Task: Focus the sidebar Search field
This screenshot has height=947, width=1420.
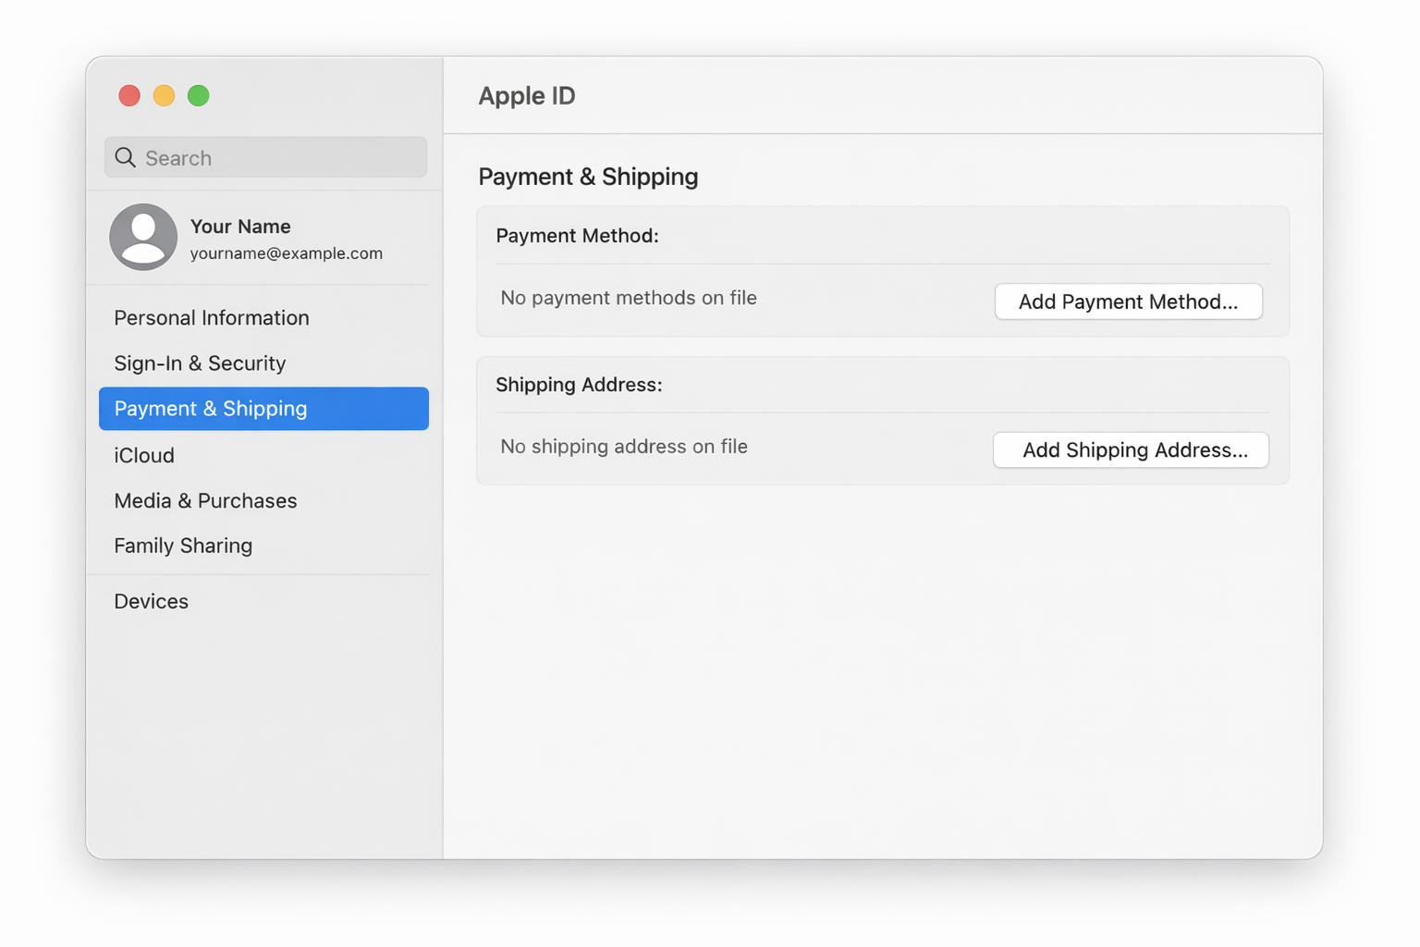Action: (x=266, y=157)
